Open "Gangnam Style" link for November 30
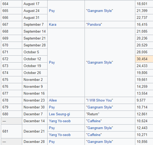The image size is (153, 145). pyautogui.click(x=100, y=107)
